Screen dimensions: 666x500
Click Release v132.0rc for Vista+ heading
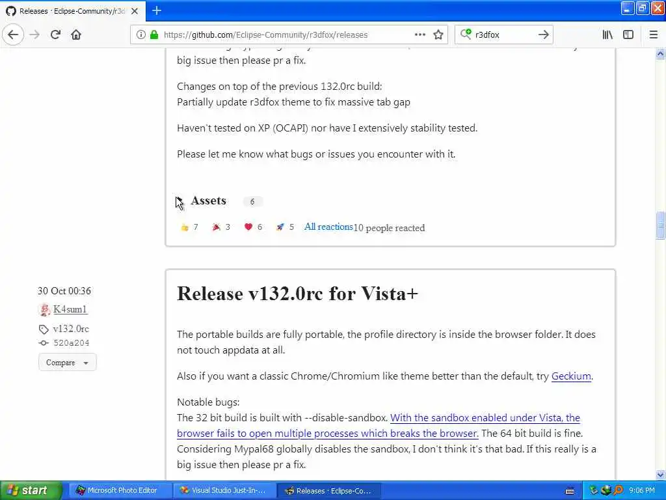[297, 294]
